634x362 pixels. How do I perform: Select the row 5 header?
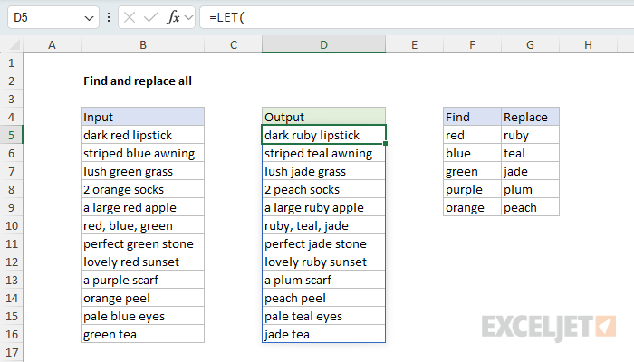click(11, 135)
